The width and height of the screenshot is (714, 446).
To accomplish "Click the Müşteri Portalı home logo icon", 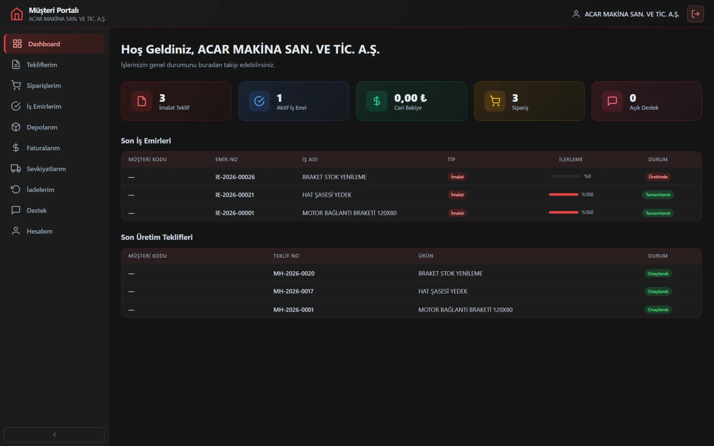I will [x=17, y=14].
